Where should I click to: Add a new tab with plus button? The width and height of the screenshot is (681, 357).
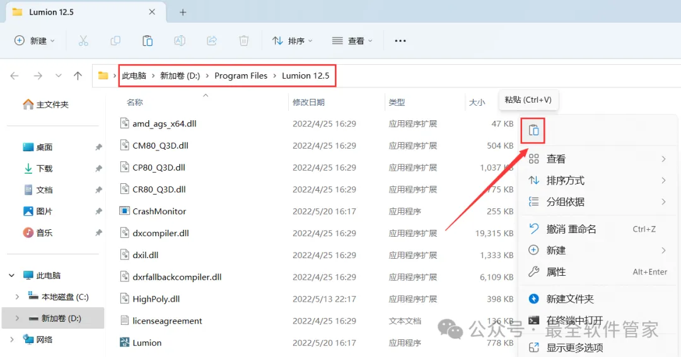(183, 13)
